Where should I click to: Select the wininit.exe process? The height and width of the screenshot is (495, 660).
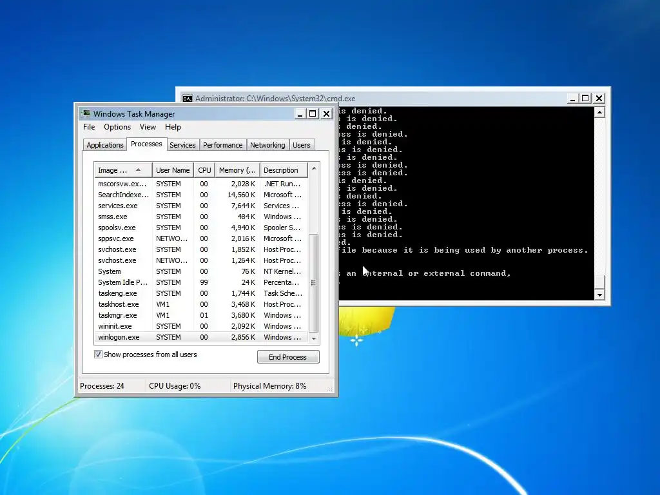coord(201,326)
